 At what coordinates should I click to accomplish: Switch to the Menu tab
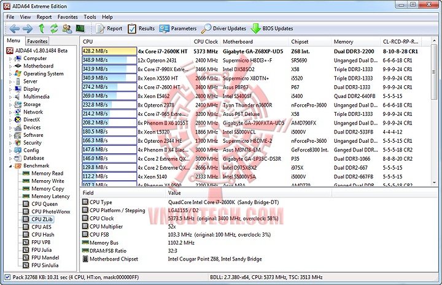(x=14, y=40)
